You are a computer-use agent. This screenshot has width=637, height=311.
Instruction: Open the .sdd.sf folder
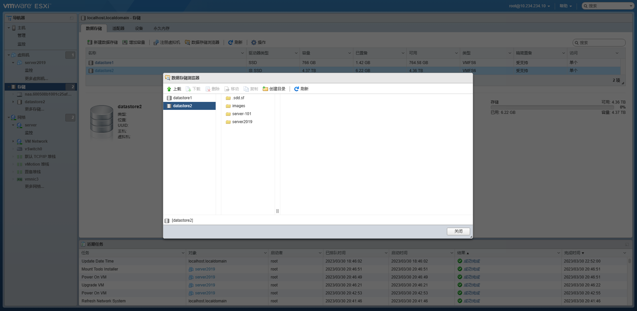(238, 98)
